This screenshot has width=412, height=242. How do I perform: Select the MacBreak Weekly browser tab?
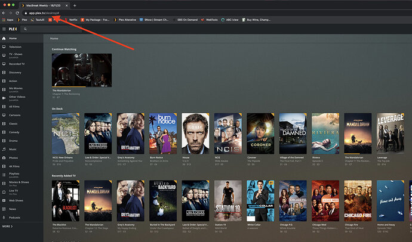click(x=44, y=5)
